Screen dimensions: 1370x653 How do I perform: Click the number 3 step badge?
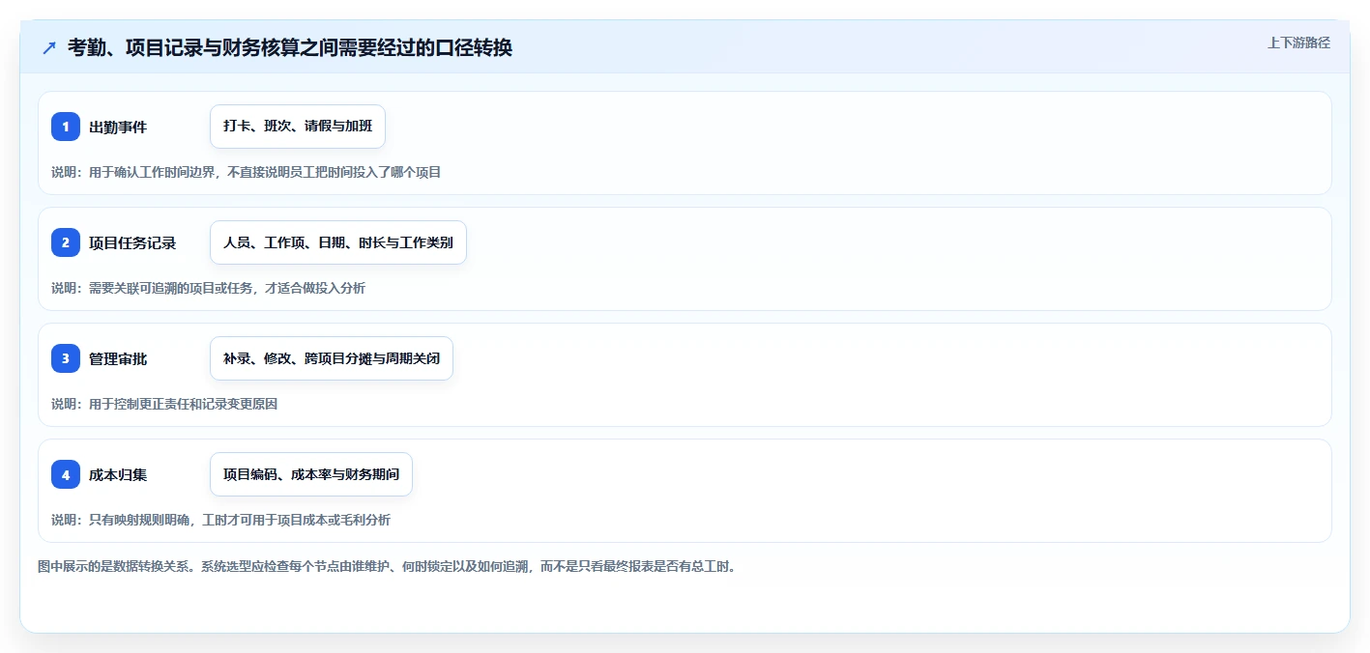coord(66,358)
